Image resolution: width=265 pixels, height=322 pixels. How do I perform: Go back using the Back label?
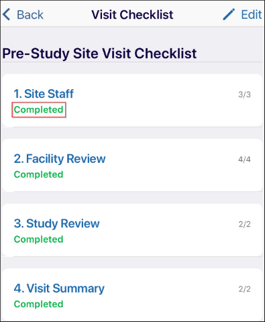click(30, 15)
